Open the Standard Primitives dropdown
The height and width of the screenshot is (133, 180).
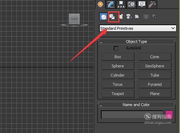pos(138,28)
